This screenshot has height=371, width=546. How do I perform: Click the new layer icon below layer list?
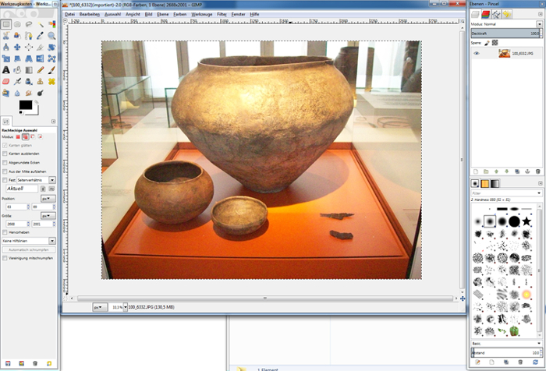click(x=476, y=171)
